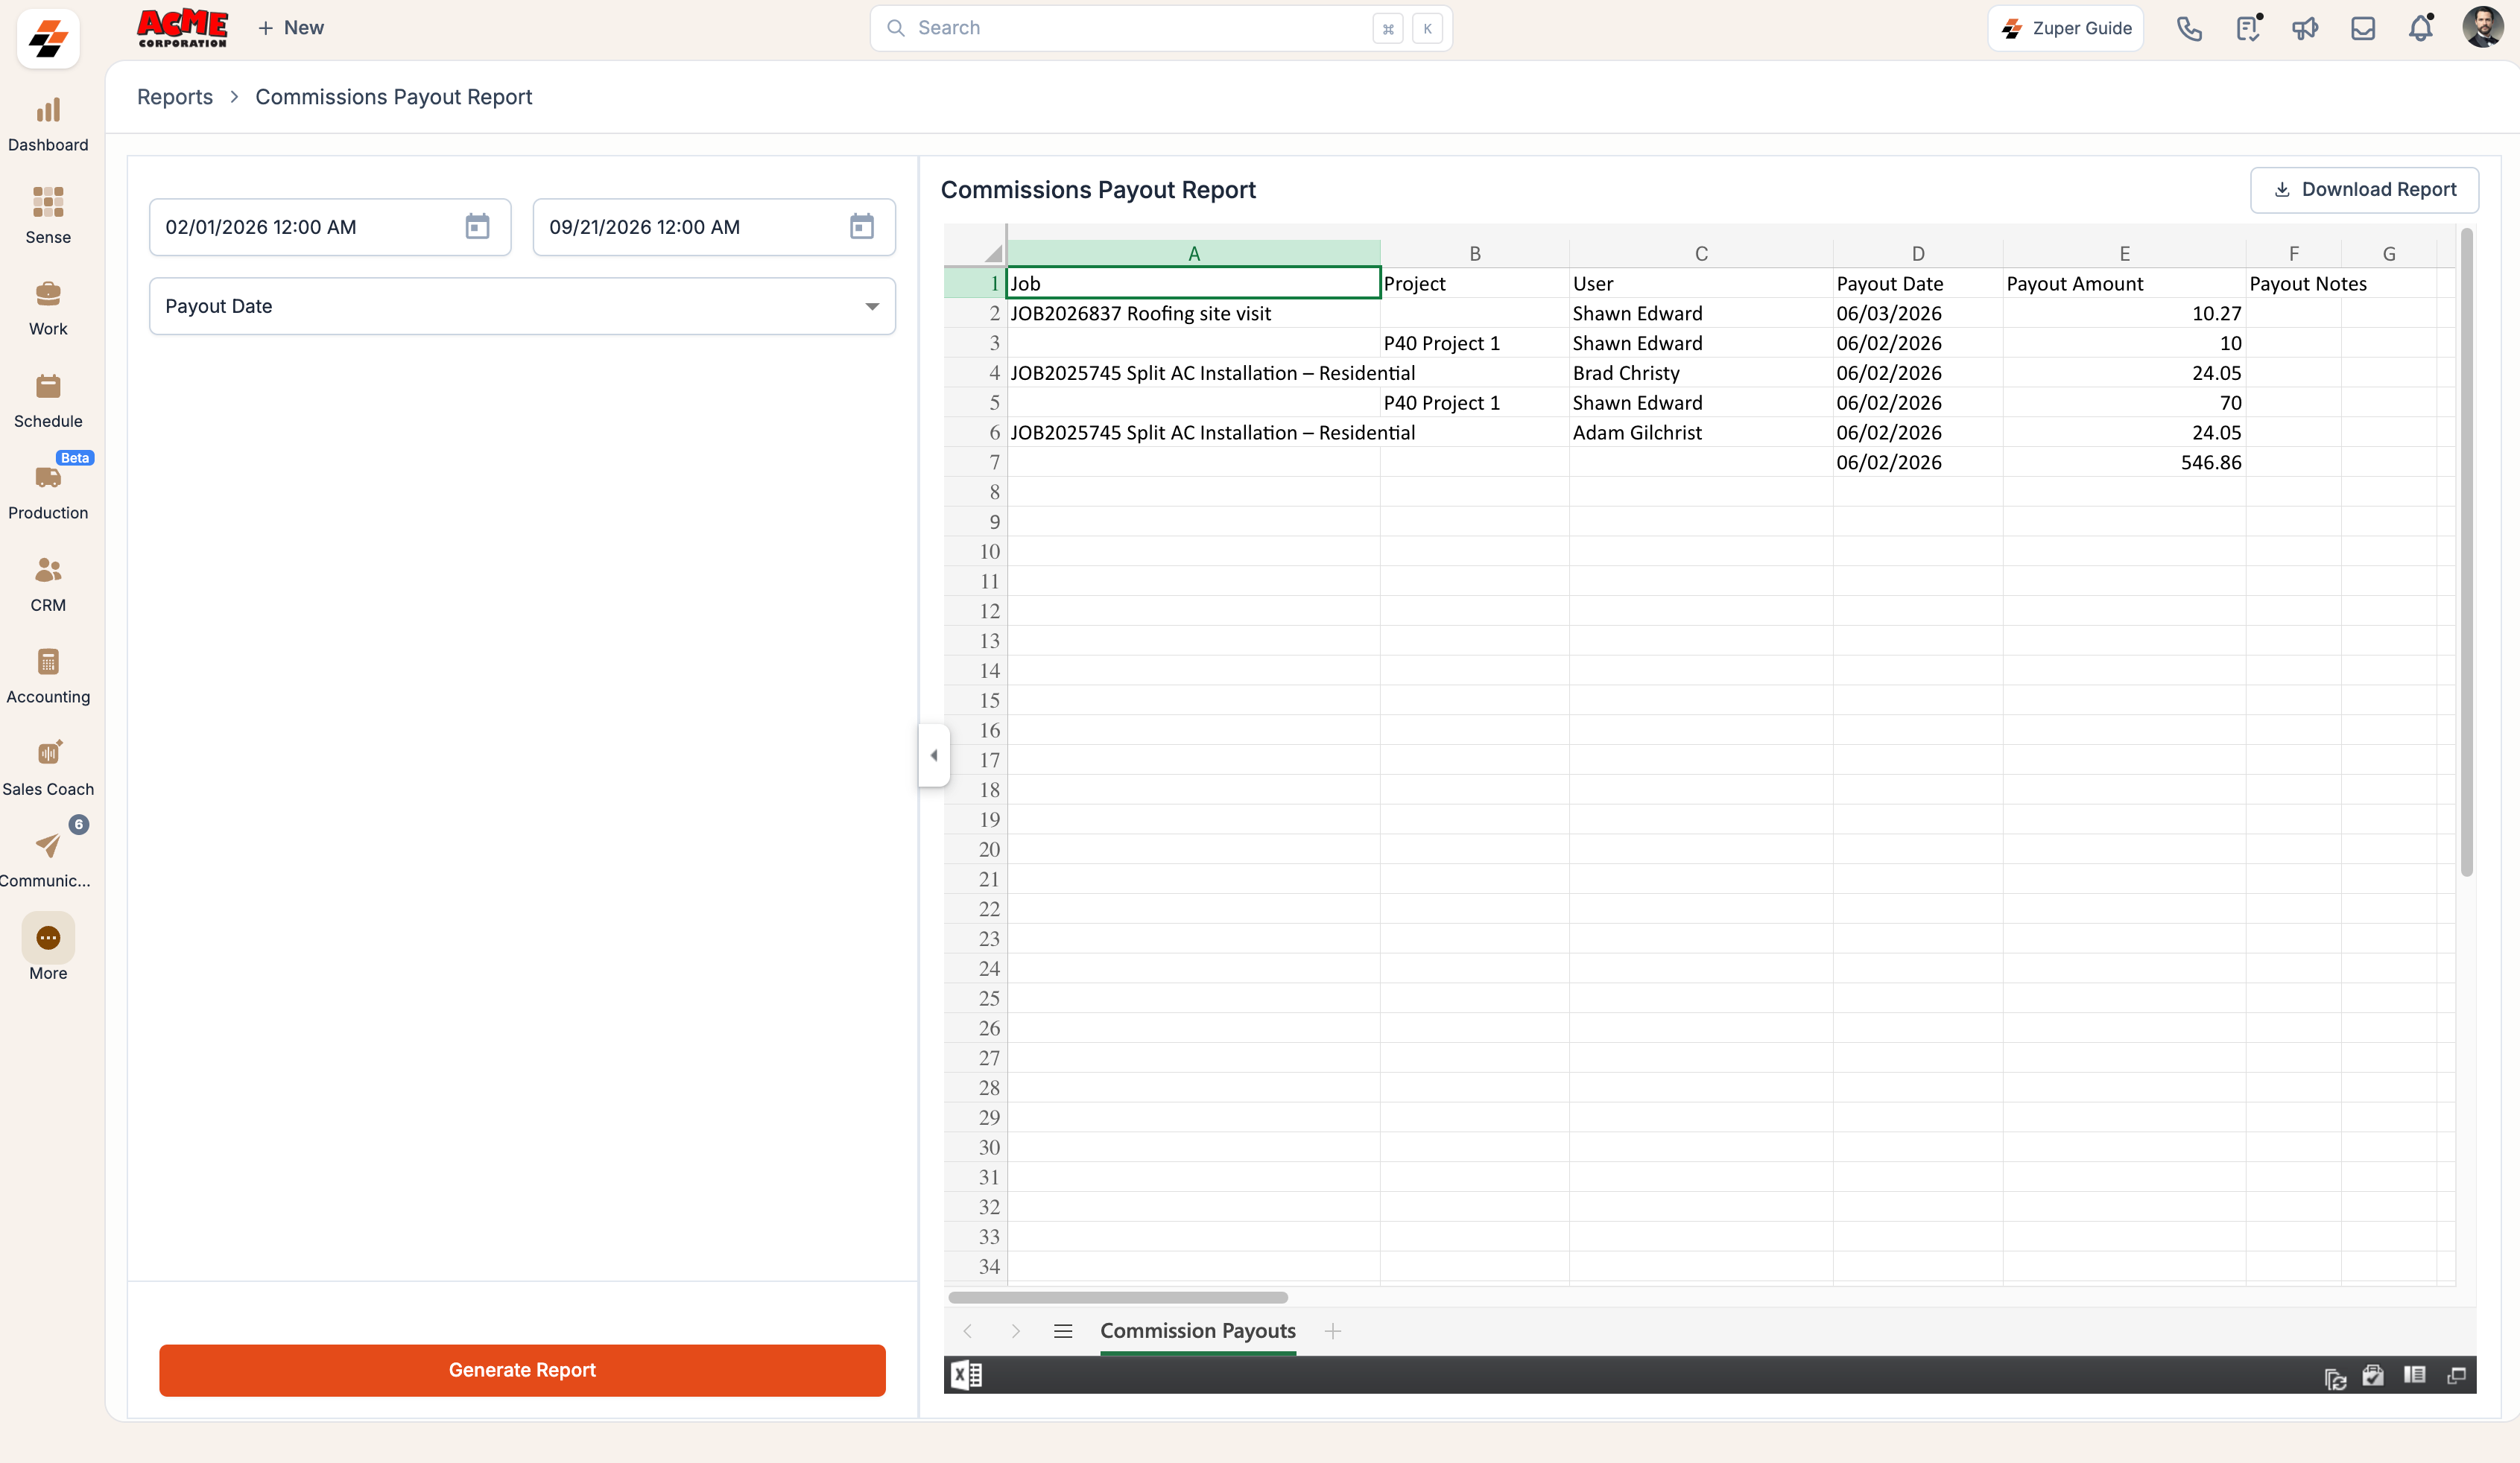Navigate to Reports breadcrumb

pos(175,97)
